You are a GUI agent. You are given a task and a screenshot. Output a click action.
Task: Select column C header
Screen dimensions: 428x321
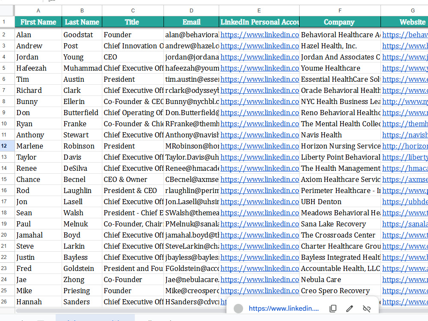133,11
